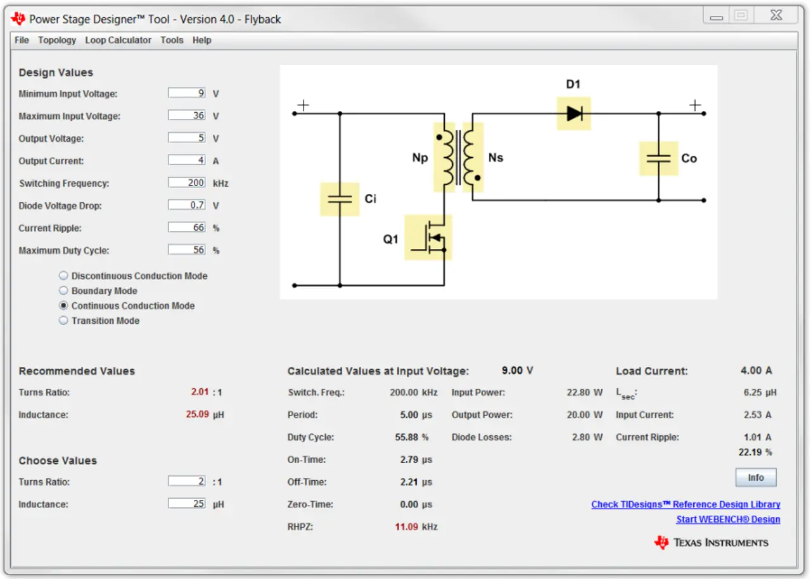This screenshot has width=811, height=579.
Task: Click the Texas Instruments logo at bottom right
Action: tap(711, 542)
